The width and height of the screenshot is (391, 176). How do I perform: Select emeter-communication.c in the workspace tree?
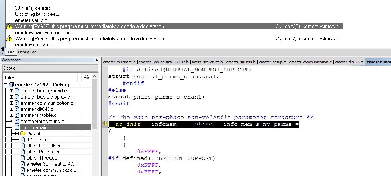tap(47, 103)
